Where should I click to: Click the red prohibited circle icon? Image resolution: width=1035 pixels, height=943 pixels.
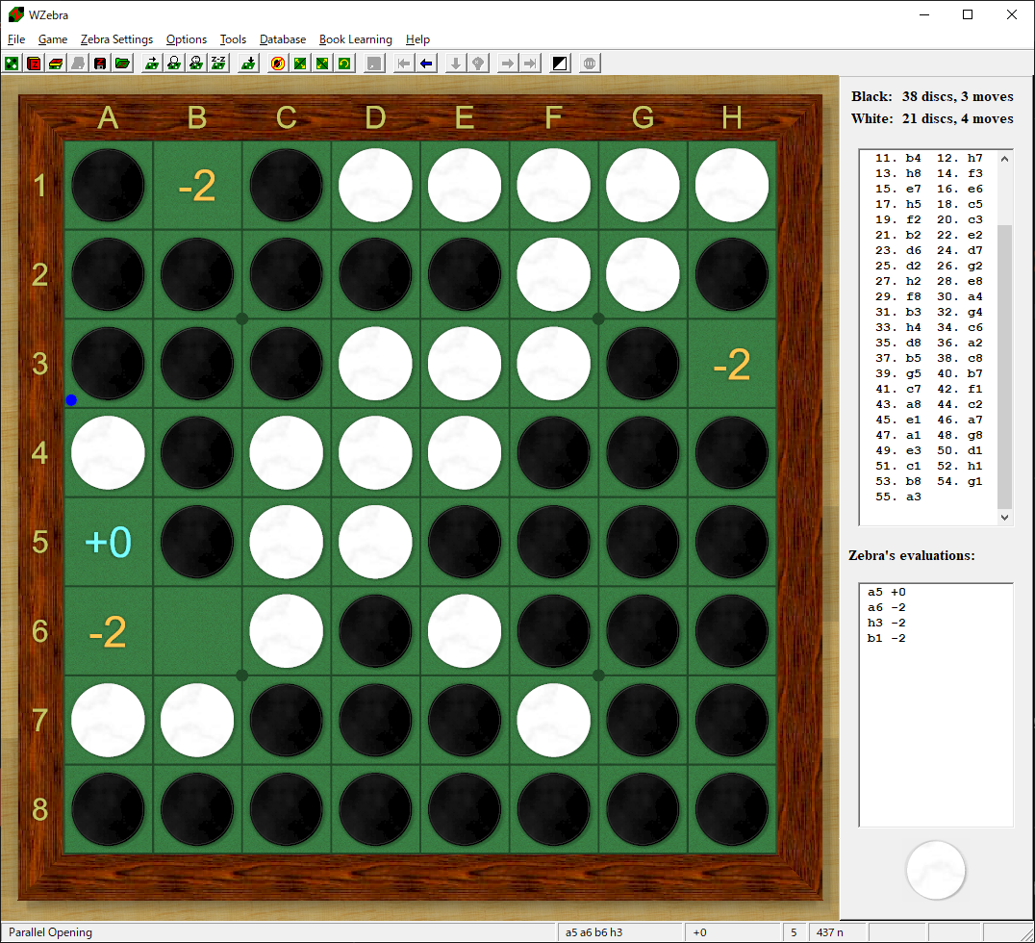click(278, 64)
